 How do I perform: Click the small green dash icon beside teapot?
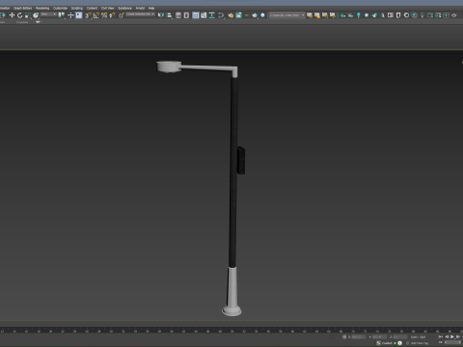coord(247,15)
